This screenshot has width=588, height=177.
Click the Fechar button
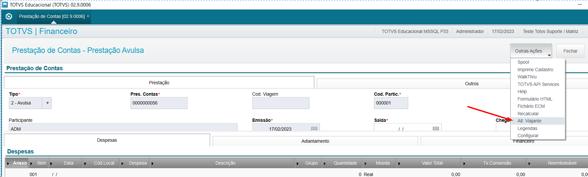(x=570, y=51)
